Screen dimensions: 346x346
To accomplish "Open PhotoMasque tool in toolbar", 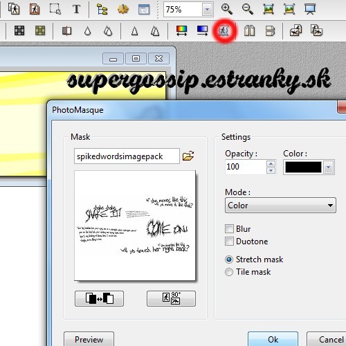I will [224, 30].
